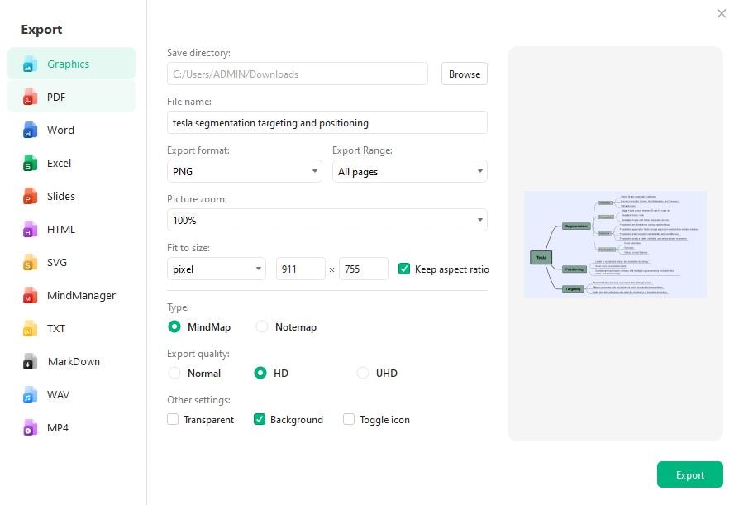This screenshot has width=739, height=505.
Task: Click the WAV audio icon
Action: tap(30, 395)
